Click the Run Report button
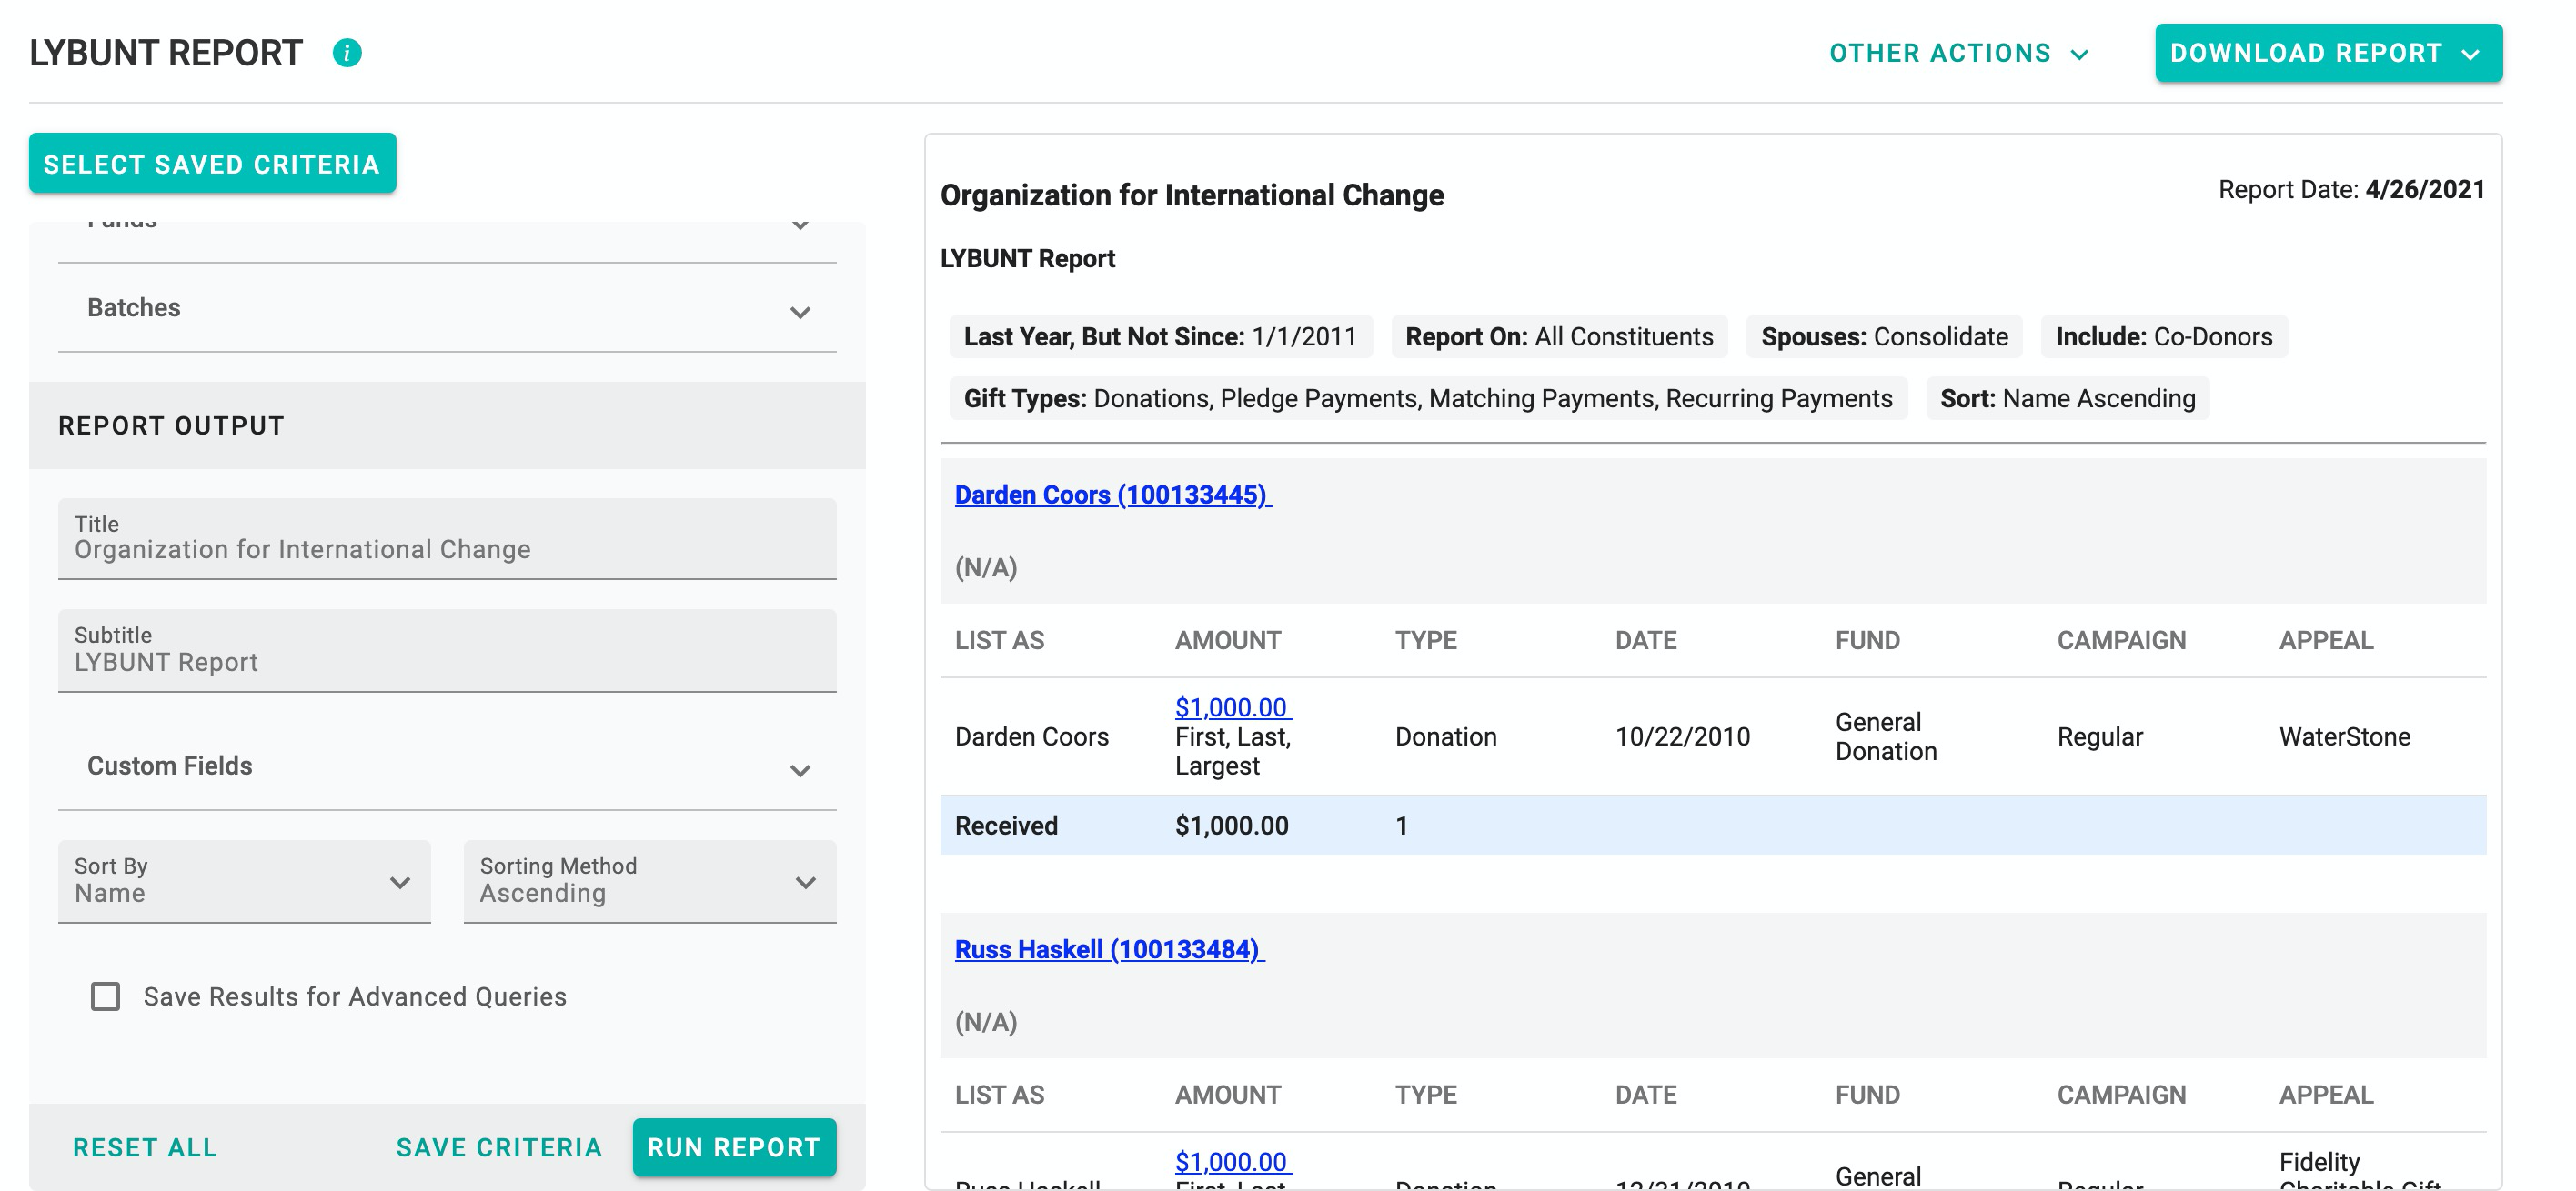 click(x=734, y=1147)
